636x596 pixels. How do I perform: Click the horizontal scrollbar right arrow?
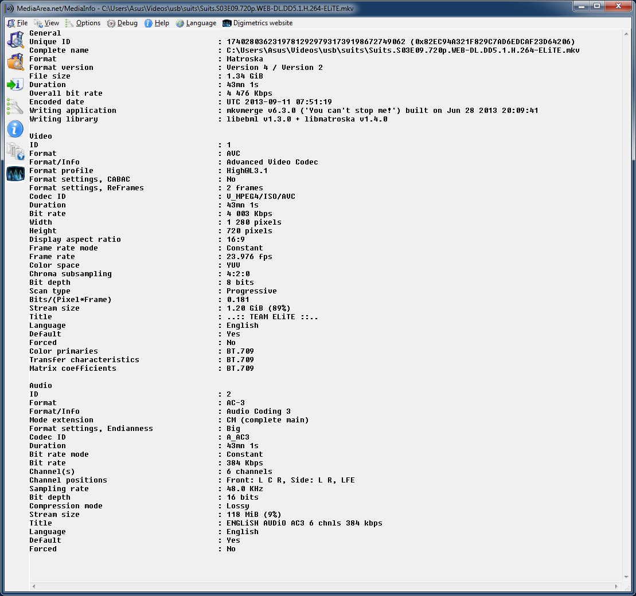coord(617,586)
